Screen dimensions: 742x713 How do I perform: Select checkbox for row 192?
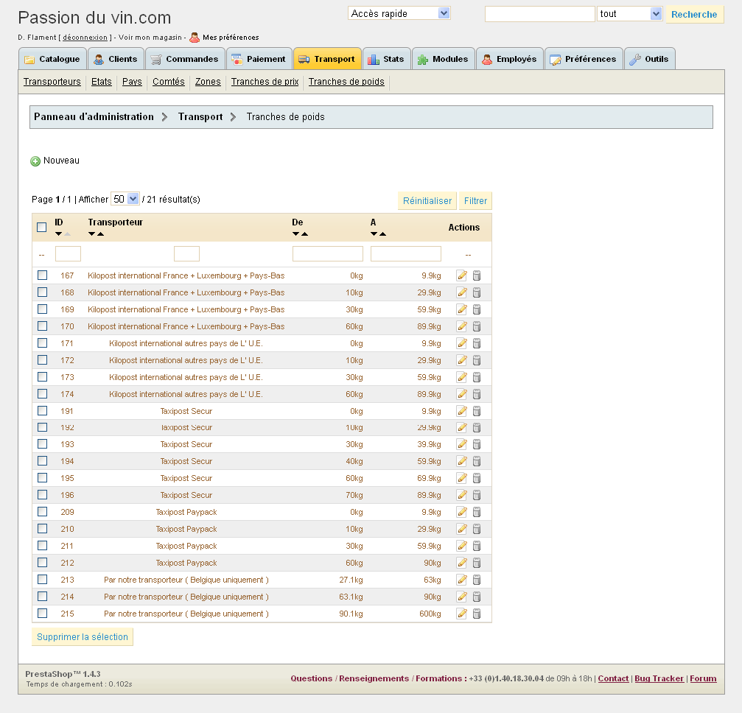point(43,427)
